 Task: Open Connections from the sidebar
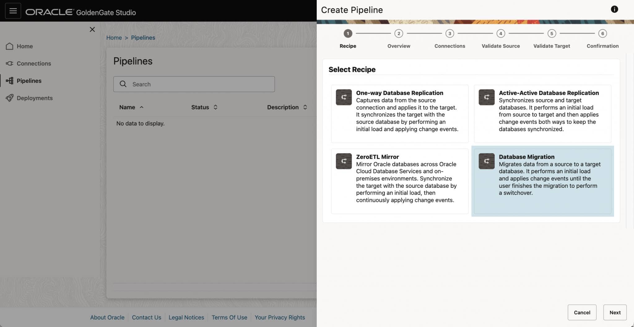click(34, 63)
